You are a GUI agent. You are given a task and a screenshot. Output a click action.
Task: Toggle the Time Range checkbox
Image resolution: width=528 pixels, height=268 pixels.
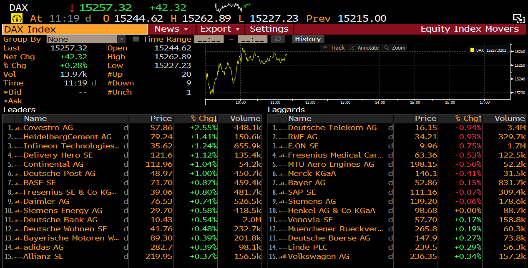point(136,39)
